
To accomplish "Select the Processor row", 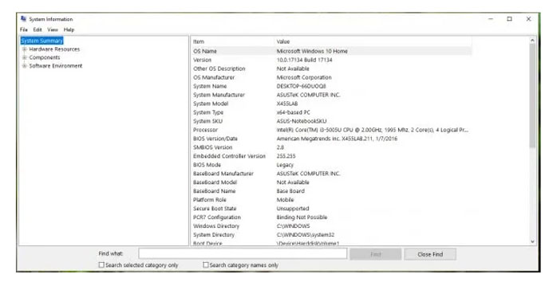I will 332,130.
